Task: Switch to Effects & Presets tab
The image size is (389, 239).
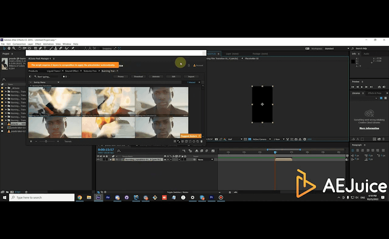Action: pyautogui.click(x=374, y=93)
